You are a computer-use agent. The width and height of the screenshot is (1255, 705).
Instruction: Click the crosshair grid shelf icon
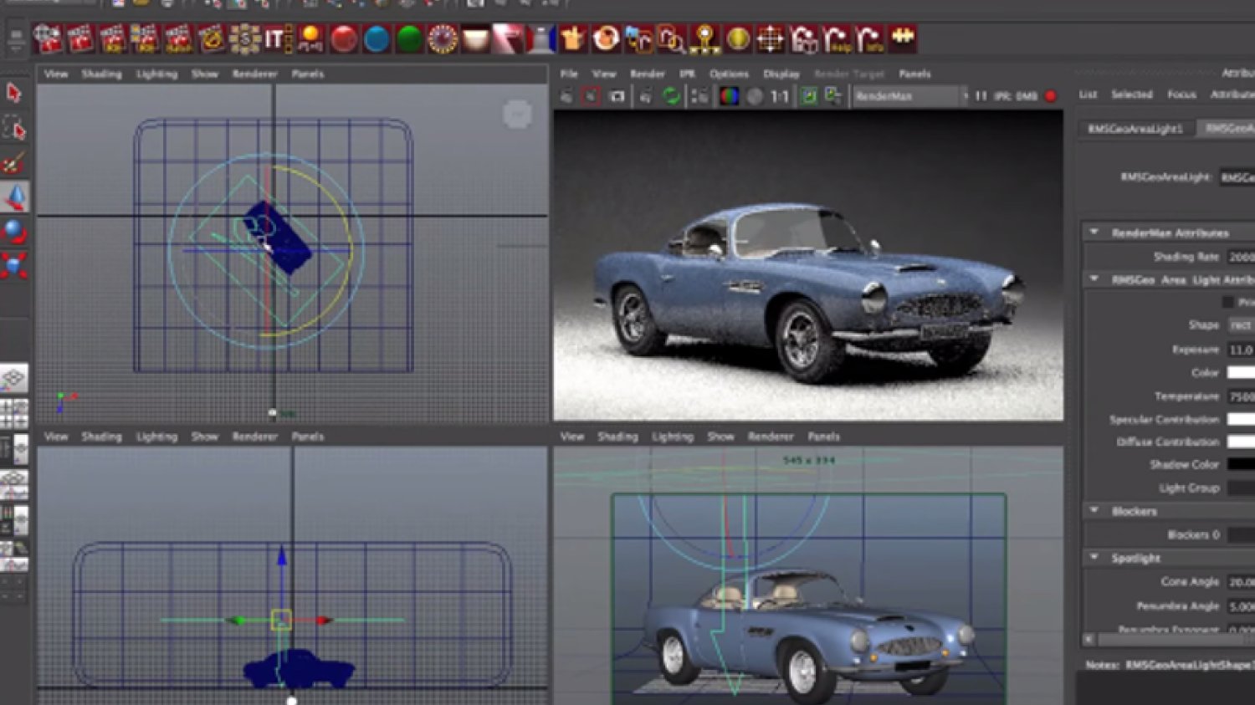tap(771, 38)
